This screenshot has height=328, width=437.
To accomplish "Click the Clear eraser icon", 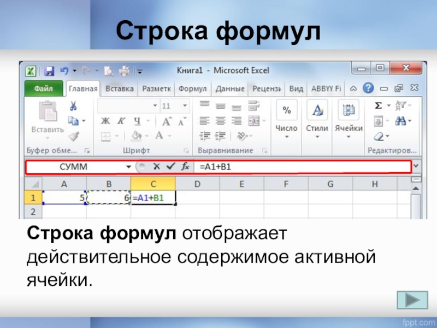I will click(x=379, y=137).
